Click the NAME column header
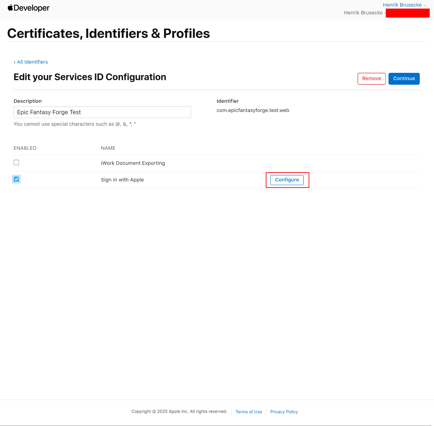The height and width of the screenshot is (426, 434). [x=108, y=148]
